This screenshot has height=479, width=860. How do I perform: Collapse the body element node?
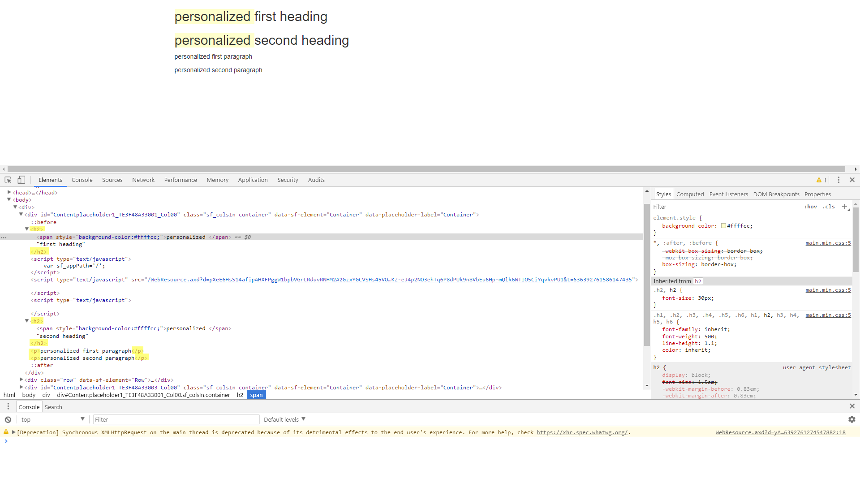(9, 199)
